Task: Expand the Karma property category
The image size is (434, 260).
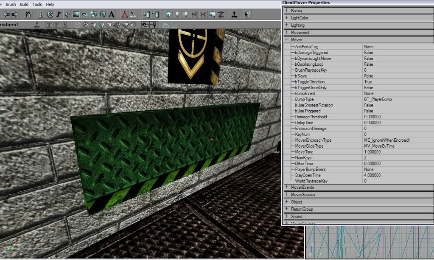Action: 287,10
